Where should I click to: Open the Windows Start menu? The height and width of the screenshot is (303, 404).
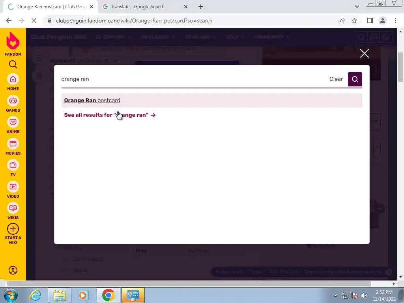point(10,295)
